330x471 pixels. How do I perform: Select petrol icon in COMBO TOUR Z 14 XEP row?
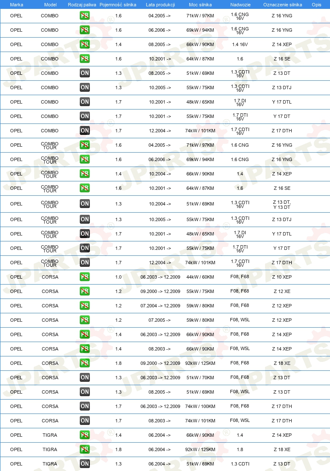(85, 174)
